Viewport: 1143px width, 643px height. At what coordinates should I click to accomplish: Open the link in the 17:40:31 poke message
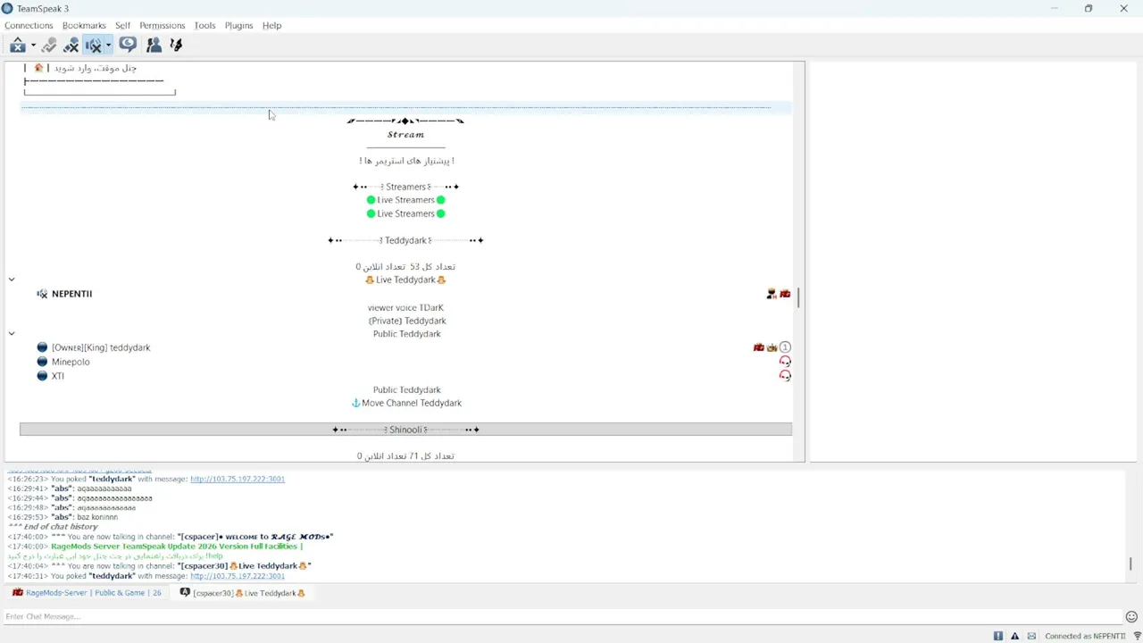coord(238,576)
